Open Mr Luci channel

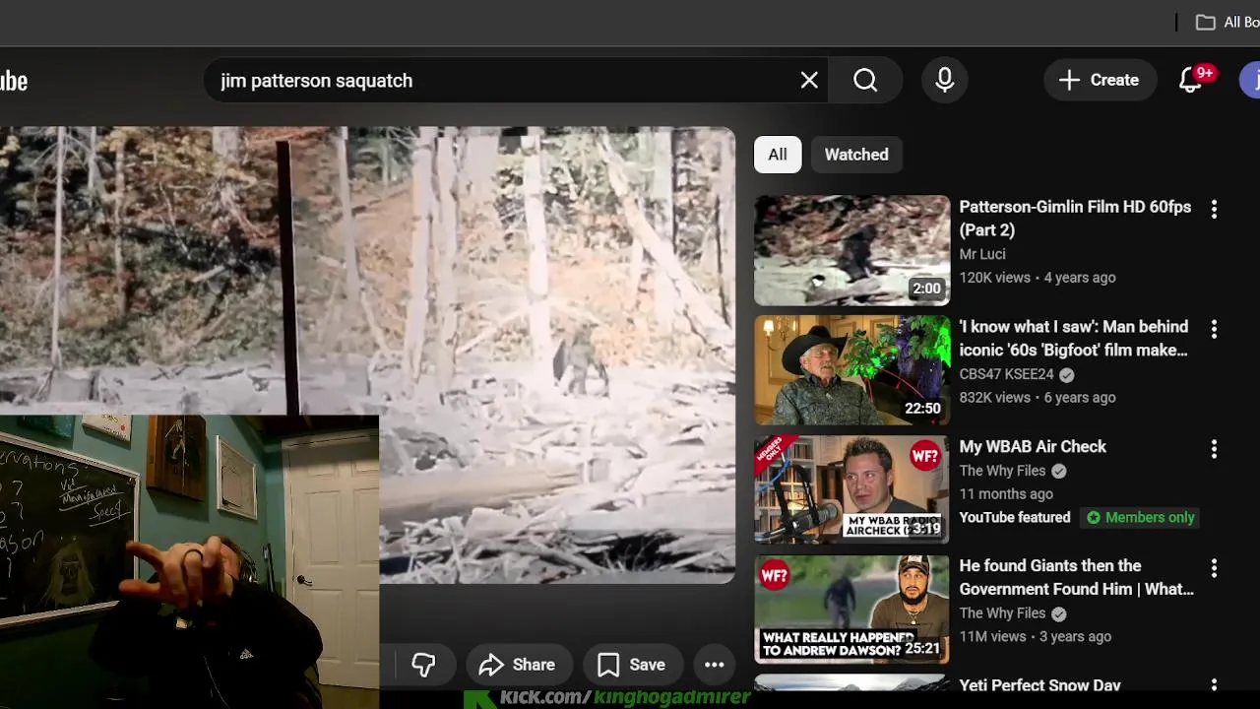click(x=982, y=254)
